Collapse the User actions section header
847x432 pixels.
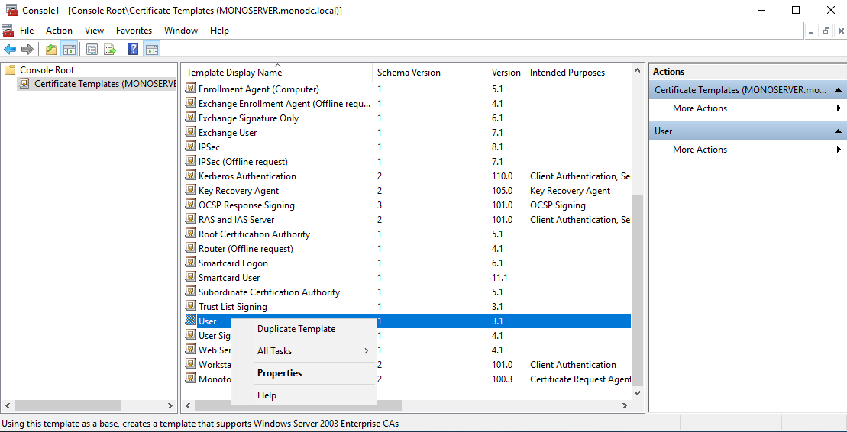point(838,131)
